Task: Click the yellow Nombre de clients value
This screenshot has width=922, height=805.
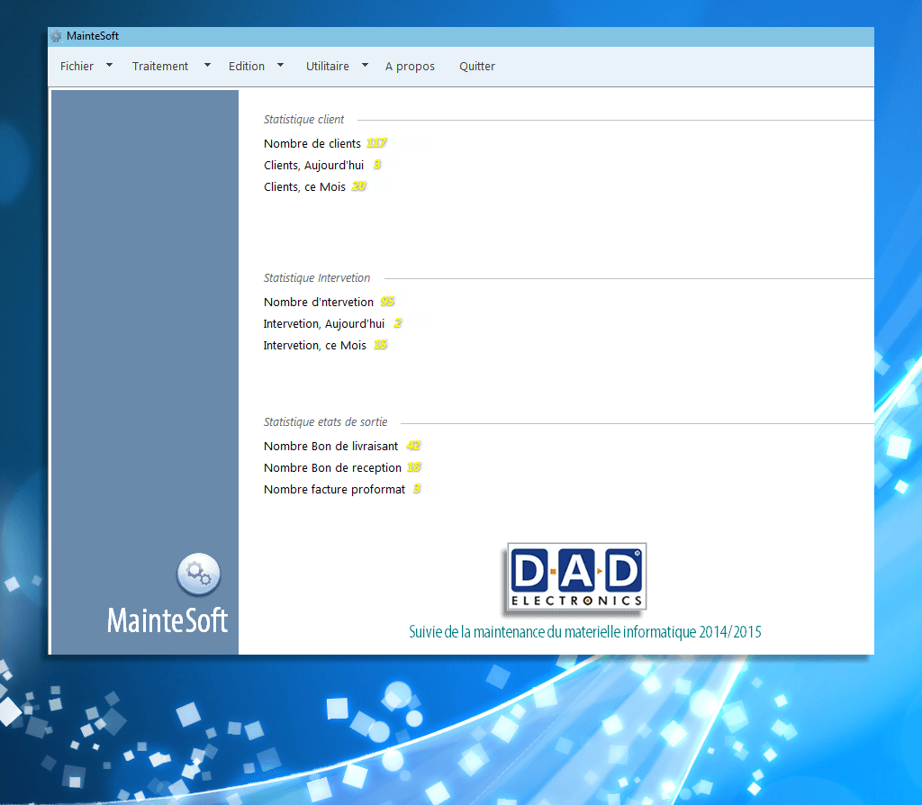Action: (x=376, y=143)
